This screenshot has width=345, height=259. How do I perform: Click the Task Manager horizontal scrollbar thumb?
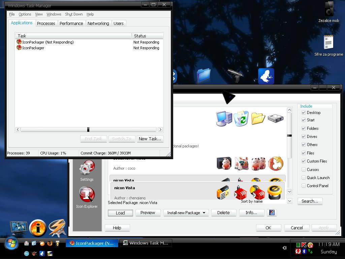point(88,129)
